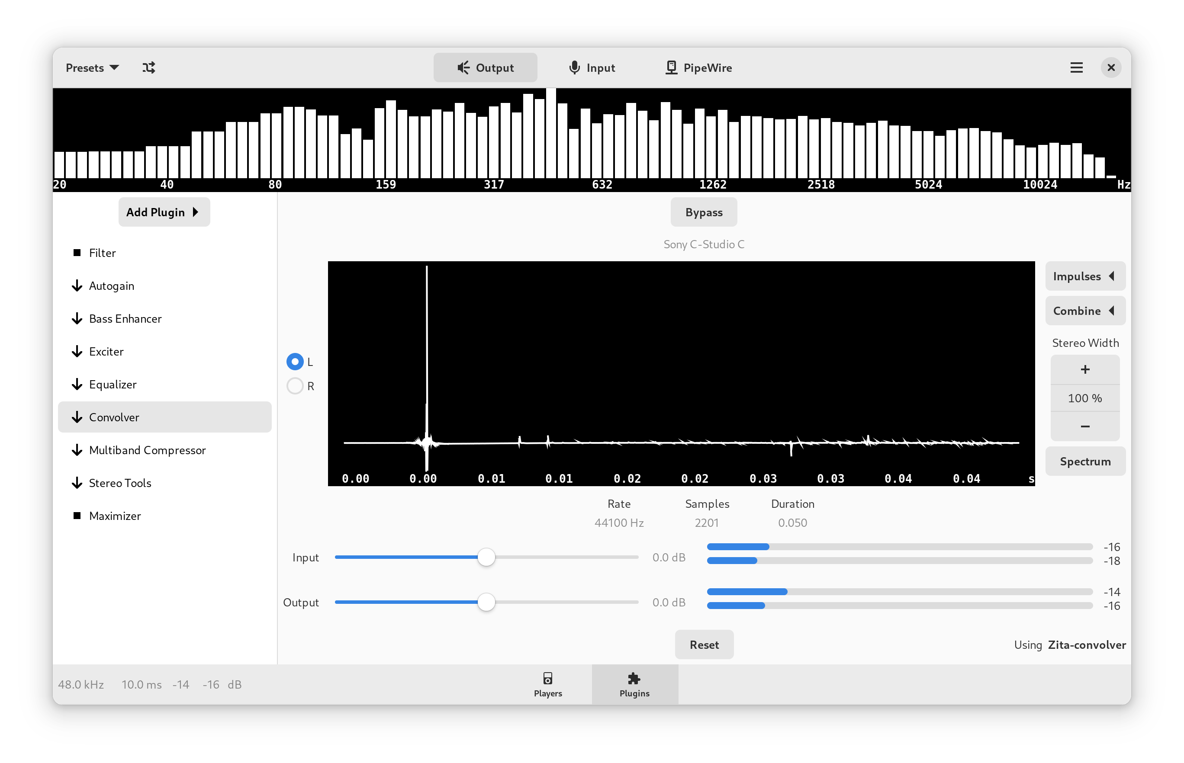Toggle the Spectrum view button
Image resolution: width=1184 pixels, height=763 pixels.
[x=1085, y=461]
